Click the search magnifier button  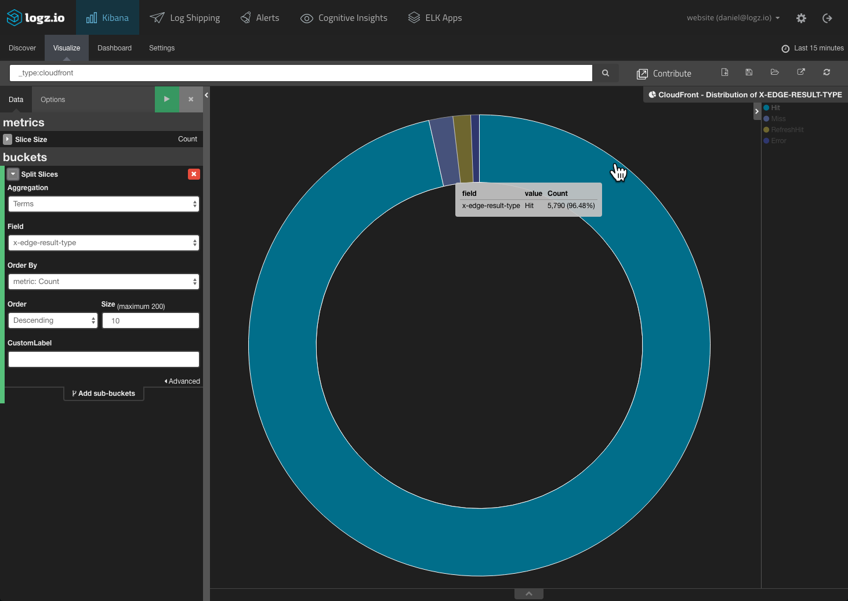(x=606, y=73)
